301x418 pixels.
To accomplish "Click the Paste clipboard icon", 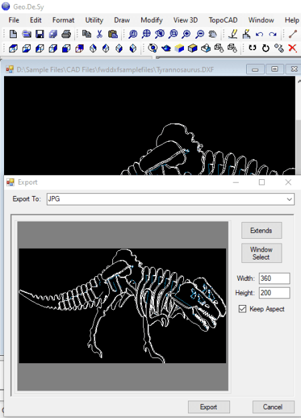I will point(113,34).
